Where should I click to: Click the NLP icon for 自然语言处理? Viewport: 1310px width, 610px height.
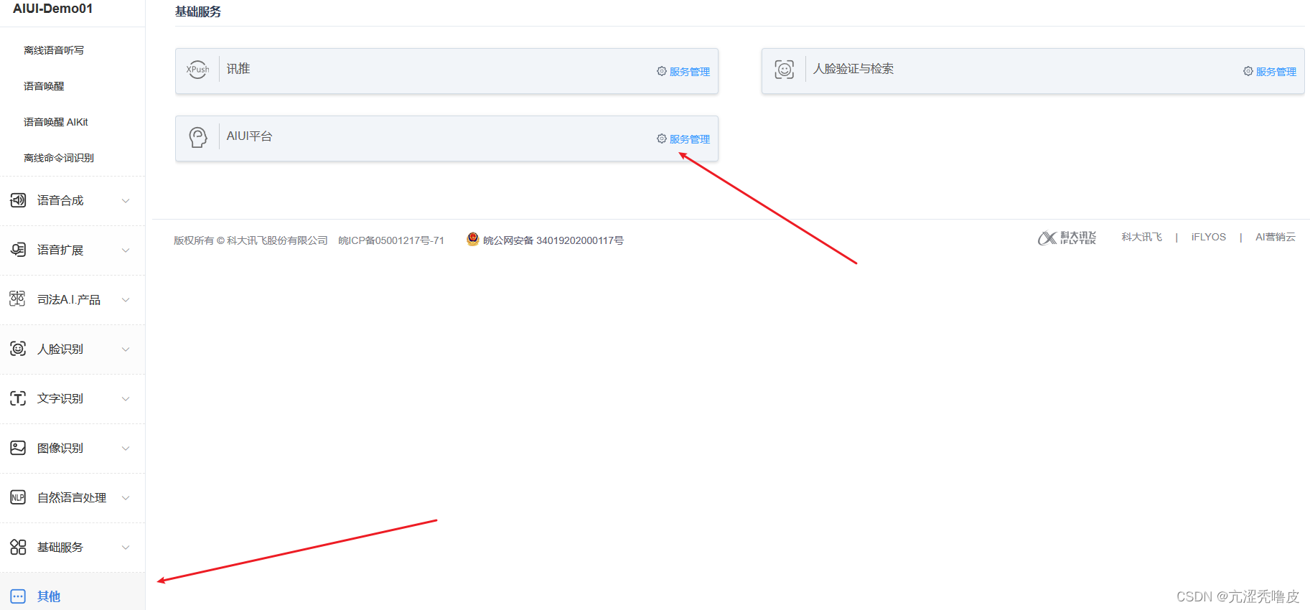[x=18, y=497]
